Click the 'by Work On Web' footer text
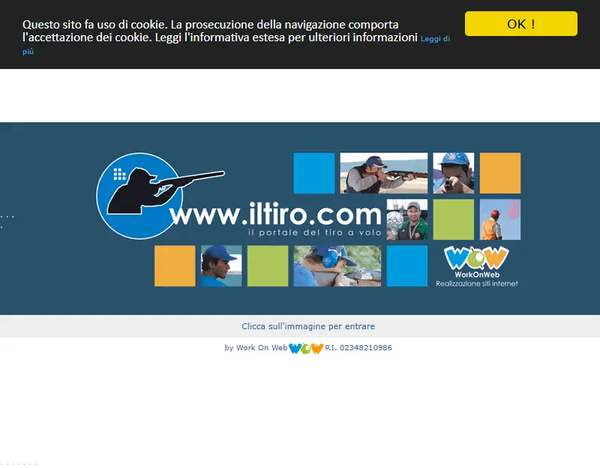600x468 pixels. (256, 348)
